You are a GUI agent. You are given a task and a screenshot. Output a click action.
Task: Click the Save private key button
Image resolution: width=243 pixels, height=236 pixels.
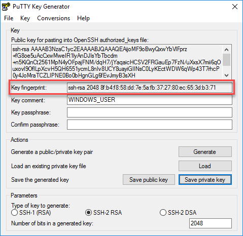point(205,180)
